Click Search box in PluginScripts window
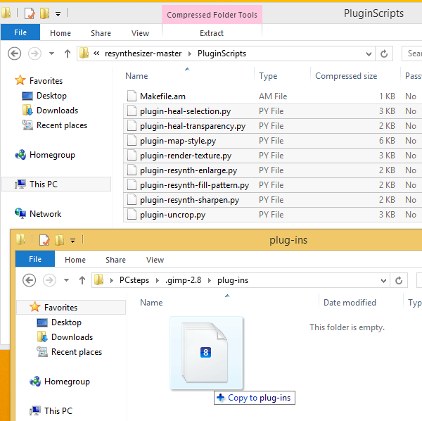Viewport: 422px width, 421px height. click(x=411, y=54)
